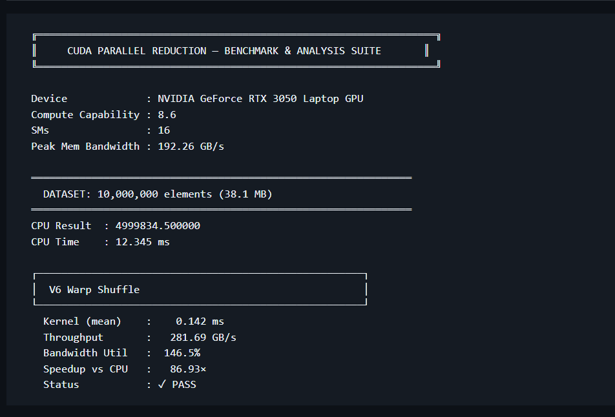Click the Throughput label

74,338
